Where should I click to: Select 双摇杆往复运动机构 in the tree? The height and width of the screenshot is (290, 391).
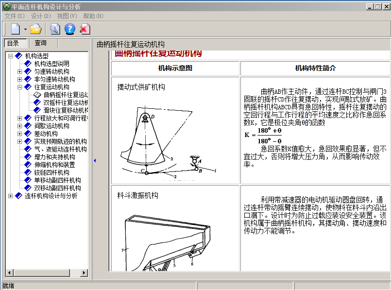tap(65, 102)
